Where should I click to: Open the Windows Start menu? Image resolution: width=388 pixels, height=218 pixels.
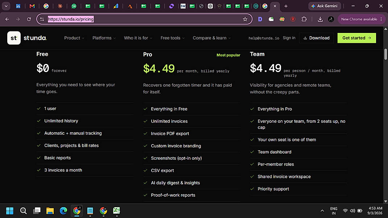(10, 211)
